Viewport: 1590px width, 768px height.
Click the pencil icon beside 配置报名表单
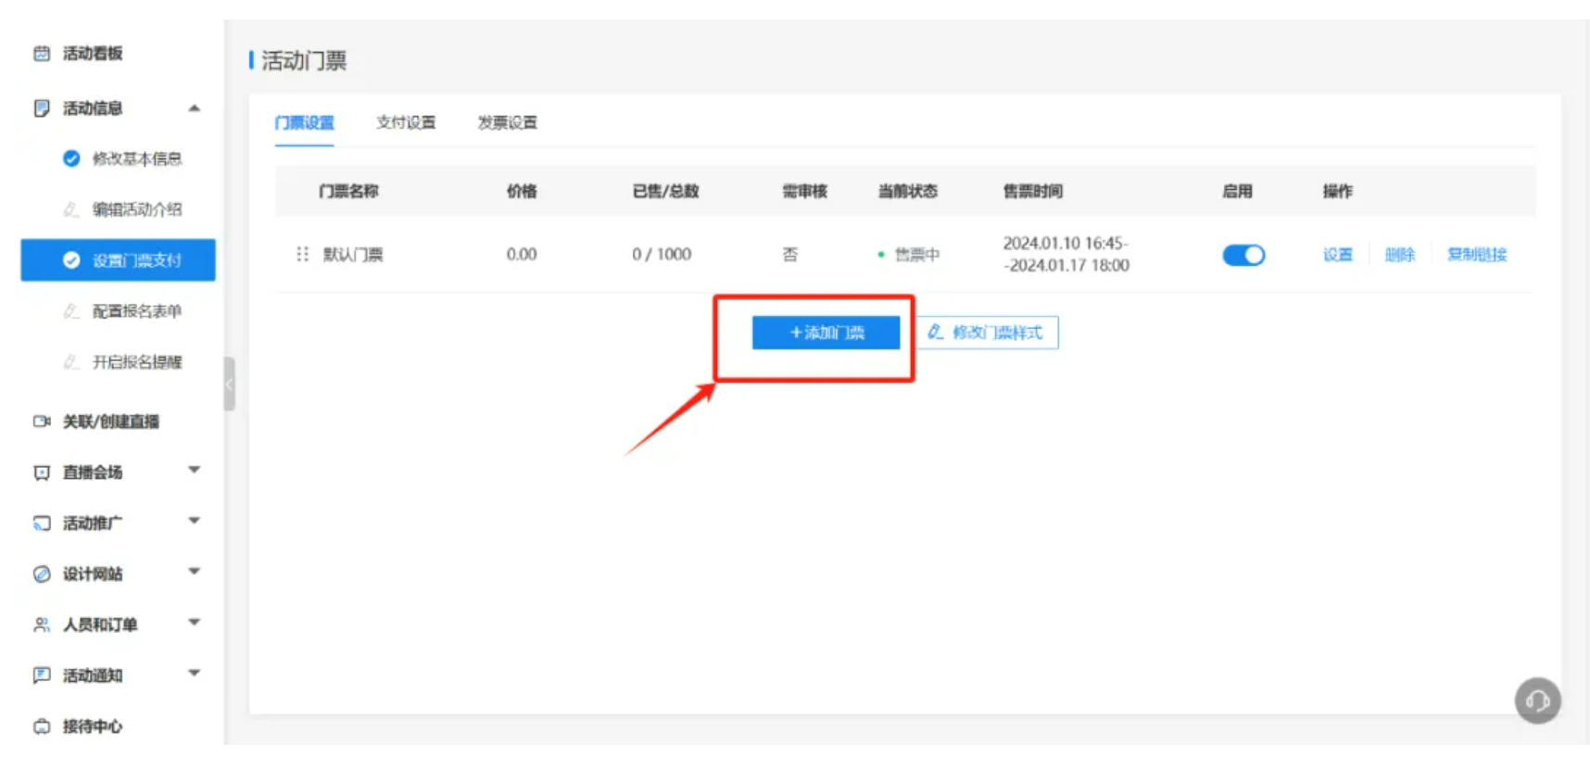[x=71, y=311]
